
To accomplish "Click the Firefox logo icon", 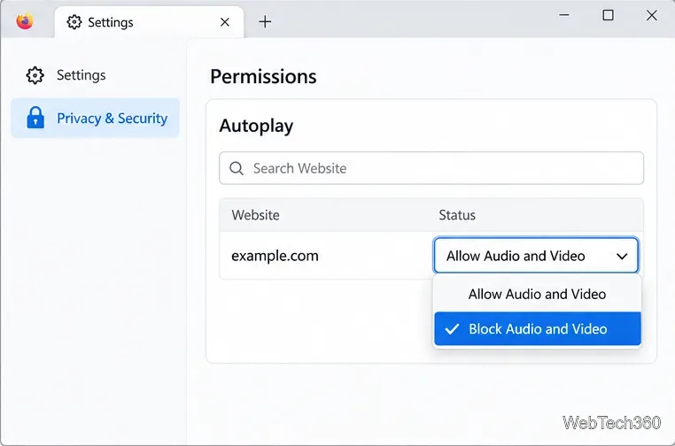I will tap(25, 21).
